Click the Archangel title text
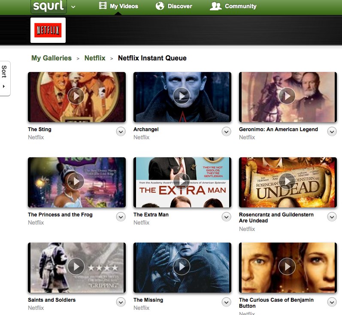The height and width of the screenshot is (315, 342). (x=146, y=129)
